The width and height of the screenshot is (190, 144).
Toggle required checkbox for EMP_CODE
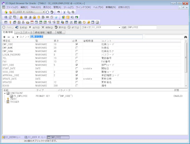[77, 44]
